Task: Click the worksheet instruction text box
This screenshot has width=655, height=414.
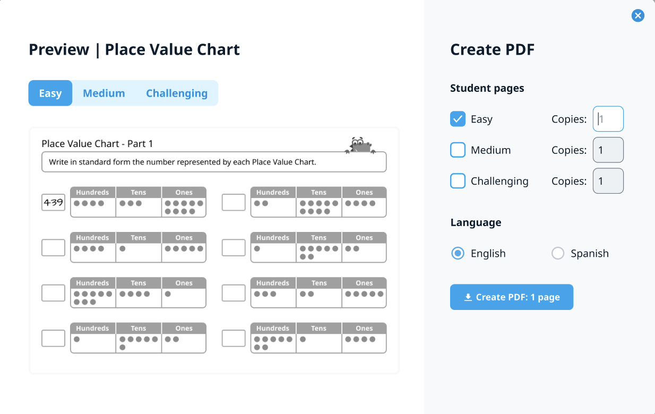Action: coord(214,162)
